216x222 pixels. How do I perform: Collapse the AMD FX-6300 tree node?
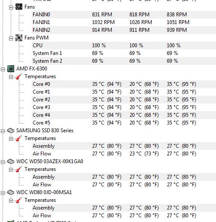(x=3, y=69)
